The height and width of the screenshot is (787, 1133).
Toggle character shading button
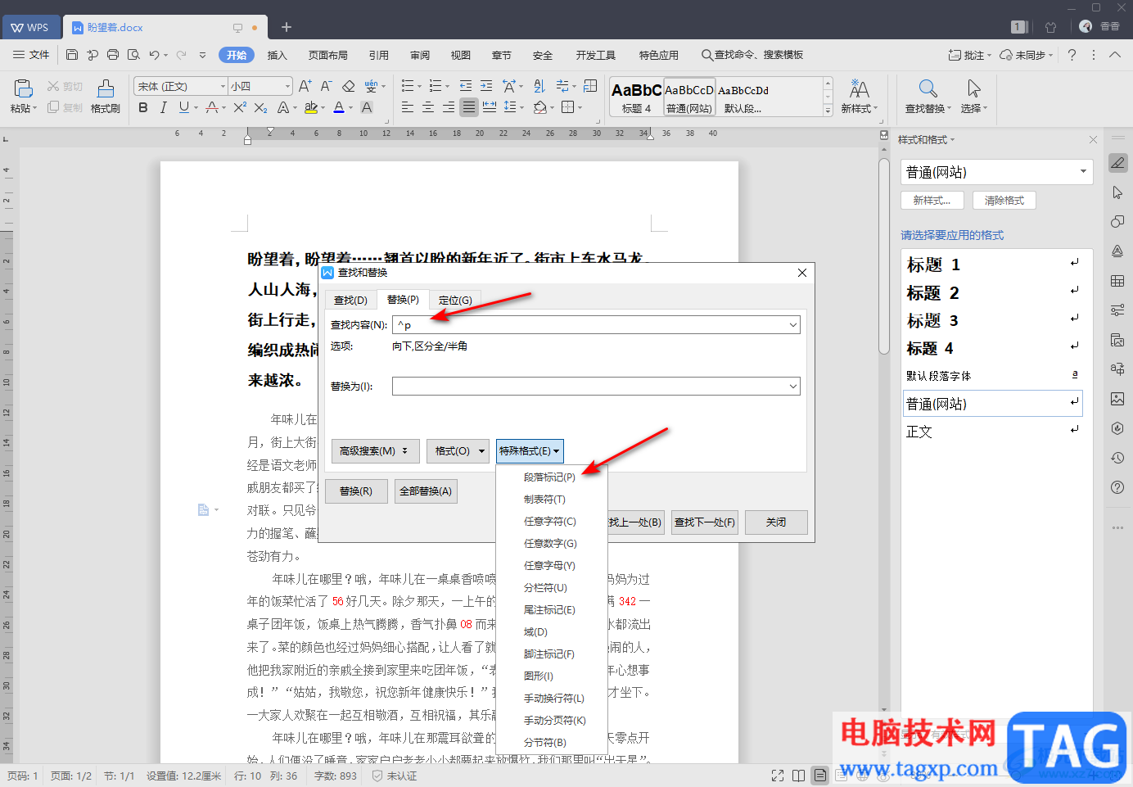[x=367, y=107]
